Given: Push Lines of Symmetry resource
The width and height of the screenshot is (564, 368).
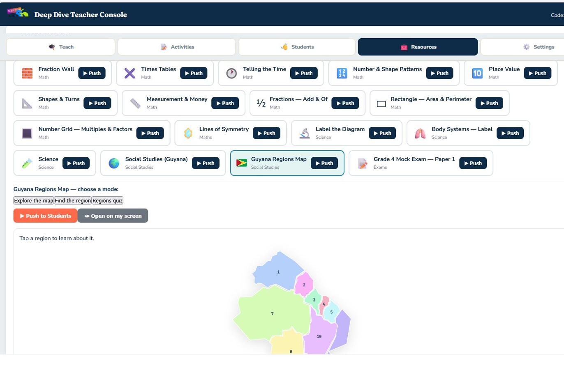Looking at the screenshot, I should coord(267,133).
